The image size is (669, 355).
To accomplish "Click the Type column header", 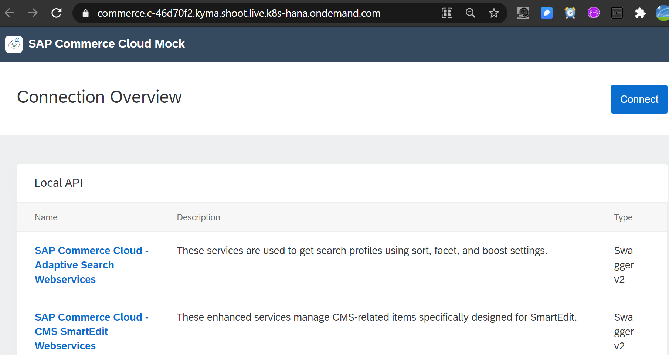I will click(623, 217).
